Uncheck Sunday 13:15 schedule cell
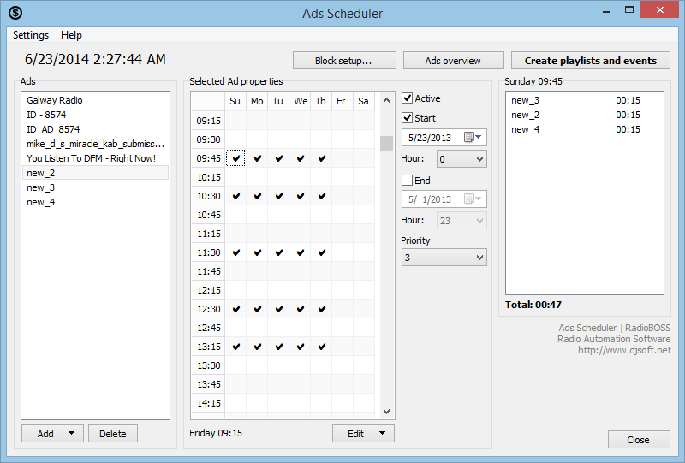685x463 pixels. point(236,347)
